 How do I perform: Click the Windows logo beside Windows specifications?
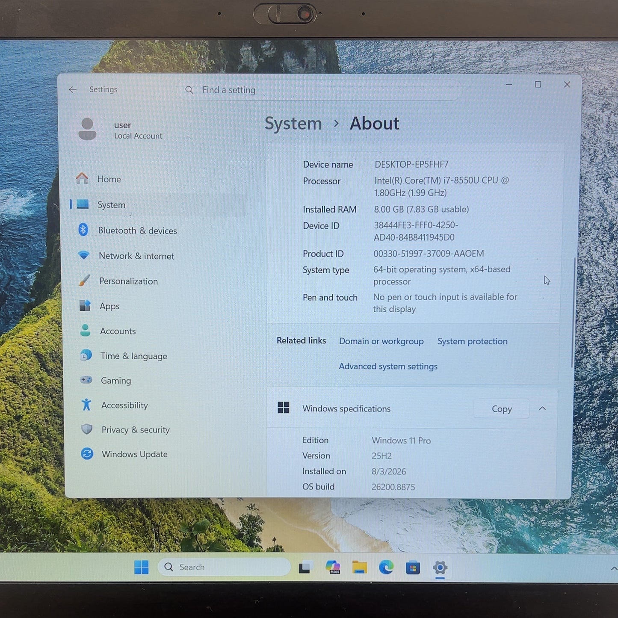tap(284, 408)
